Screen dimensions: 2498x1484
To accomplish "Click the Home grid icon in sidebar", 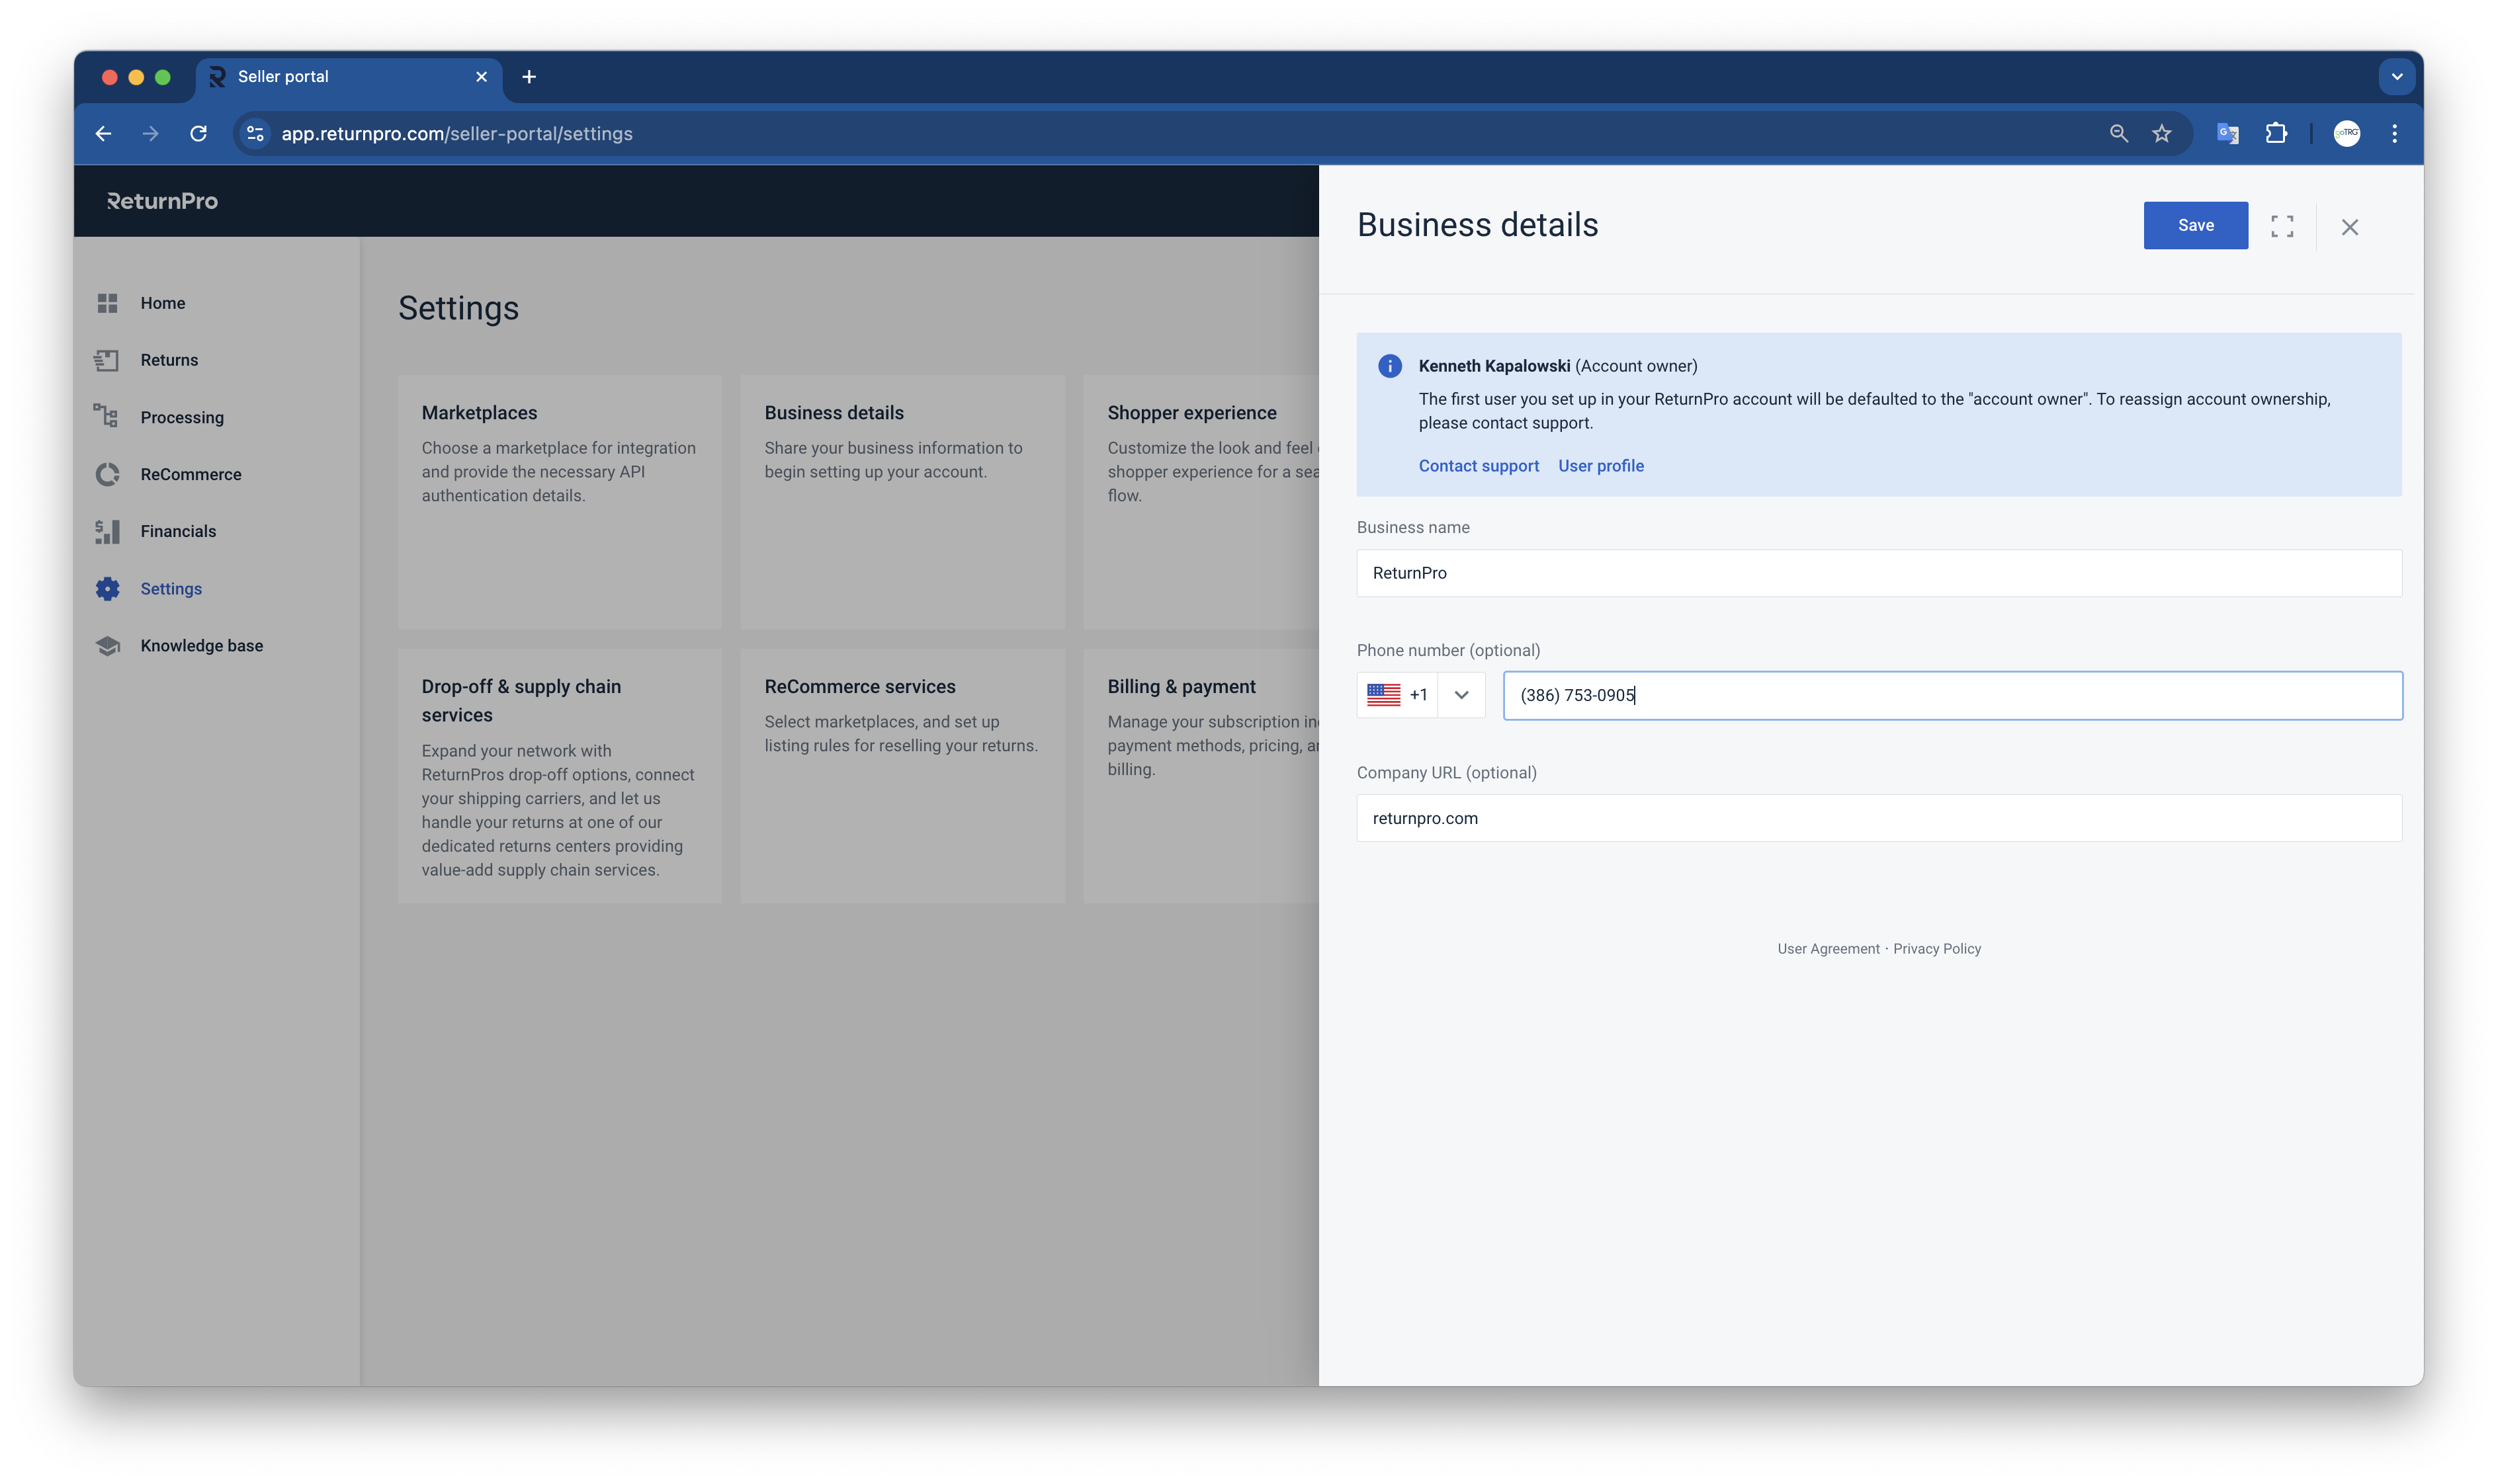I will point(107,303).
